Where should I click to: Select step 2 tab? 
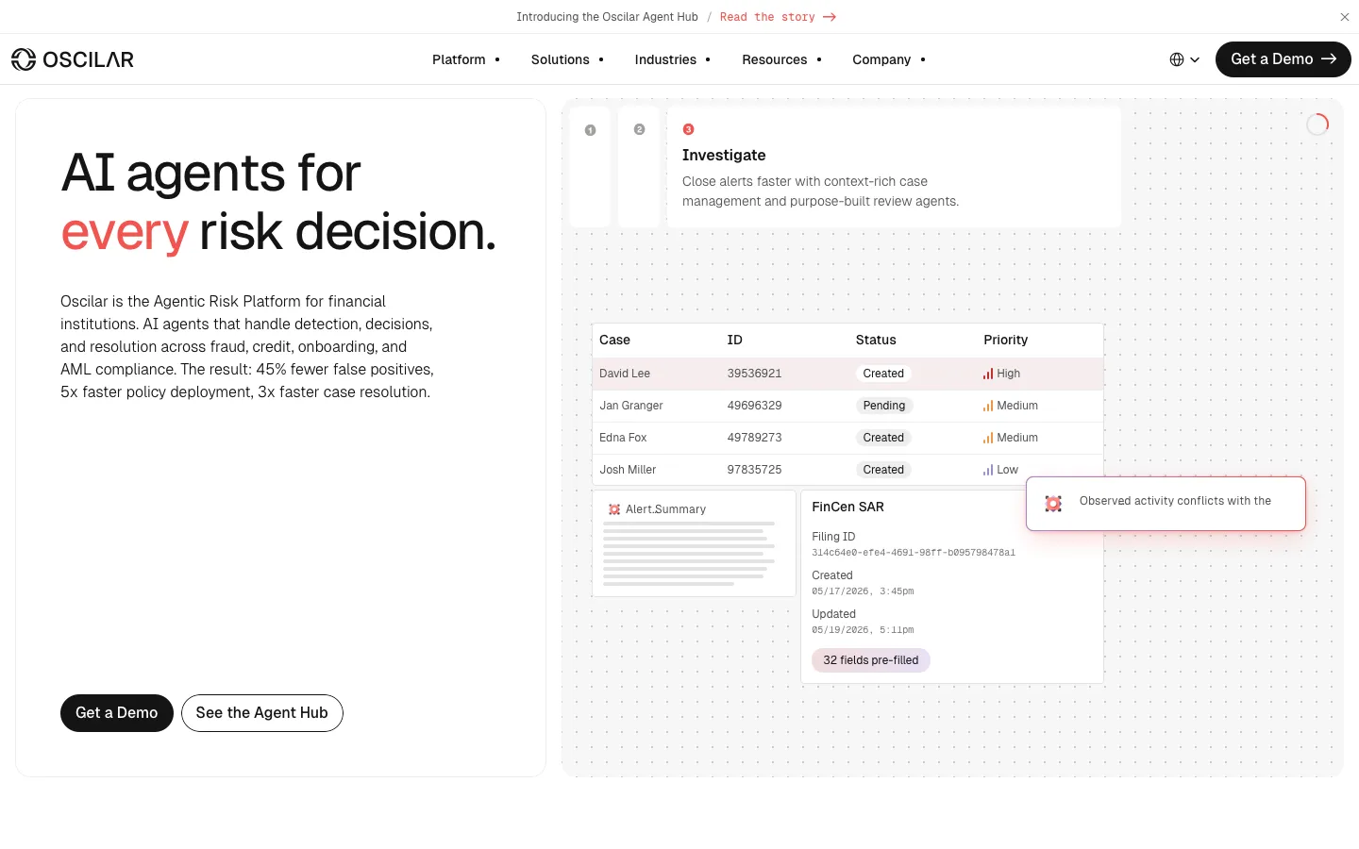[639, 167]
